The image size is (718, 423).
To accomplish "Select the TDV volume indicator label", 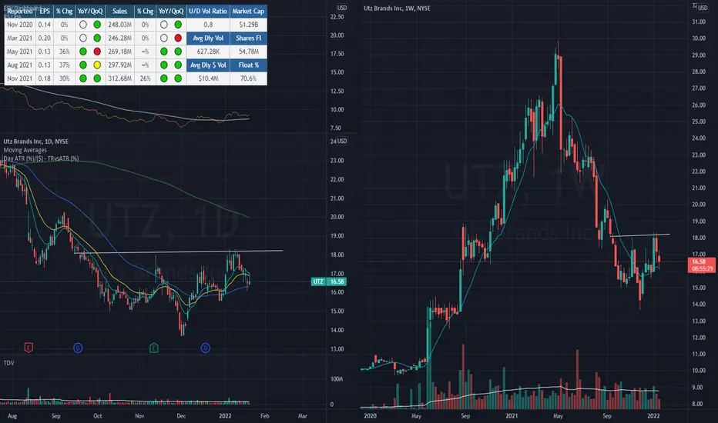I will (x=8, y=363).
